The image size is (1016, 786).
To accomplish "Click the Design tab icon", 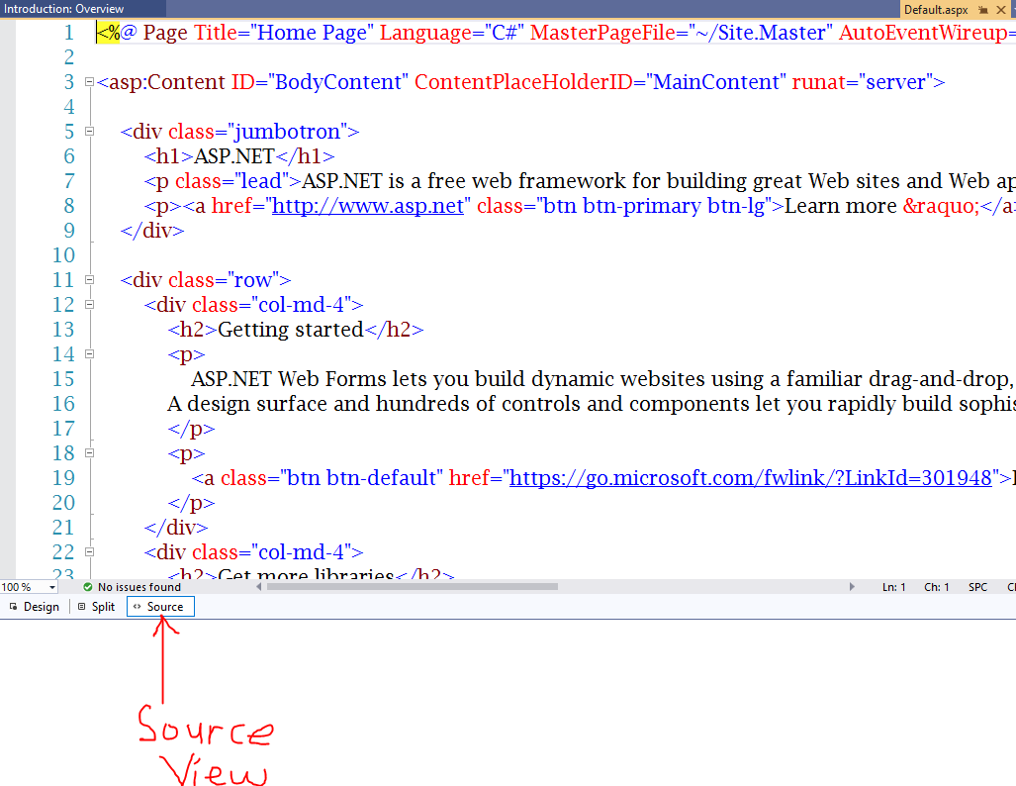I will 13,607.
